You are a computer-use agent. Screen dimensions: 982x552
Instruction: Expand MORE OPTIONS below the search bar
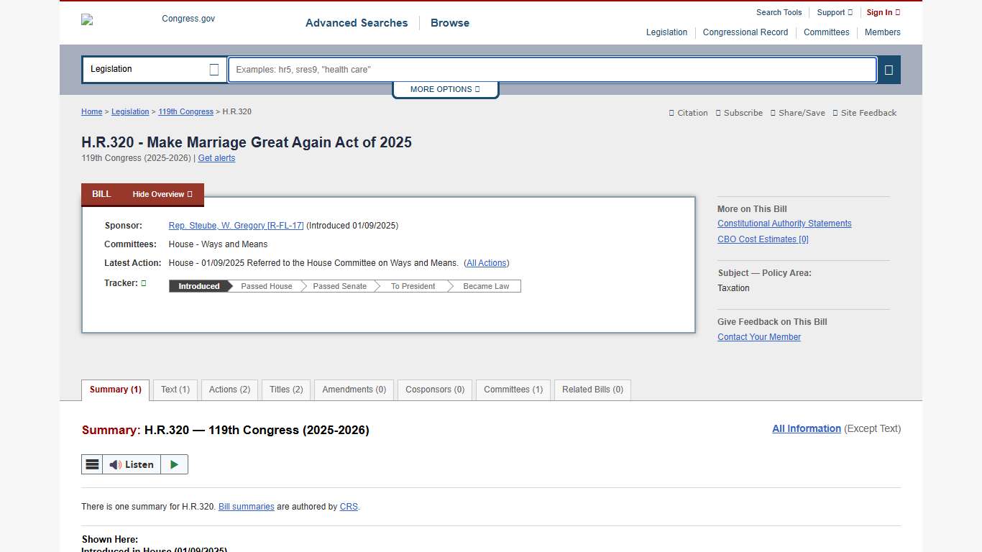coord(445,89)
